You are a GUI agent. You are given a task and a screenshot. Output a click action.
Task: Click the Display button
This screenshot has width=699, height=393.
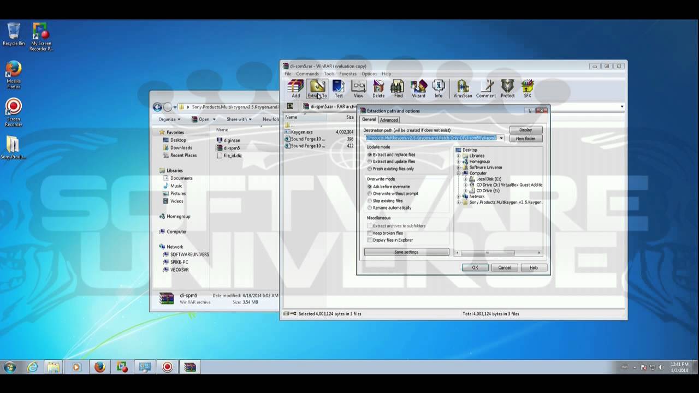pos(526,130)
